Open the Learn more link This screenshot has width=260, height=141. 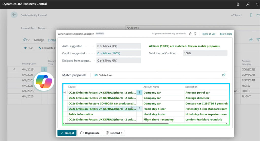pos(226,34)
